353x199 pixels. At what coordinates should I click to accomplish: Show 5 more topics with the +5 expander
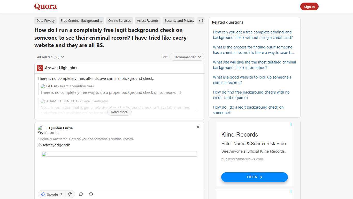point(201,20)
